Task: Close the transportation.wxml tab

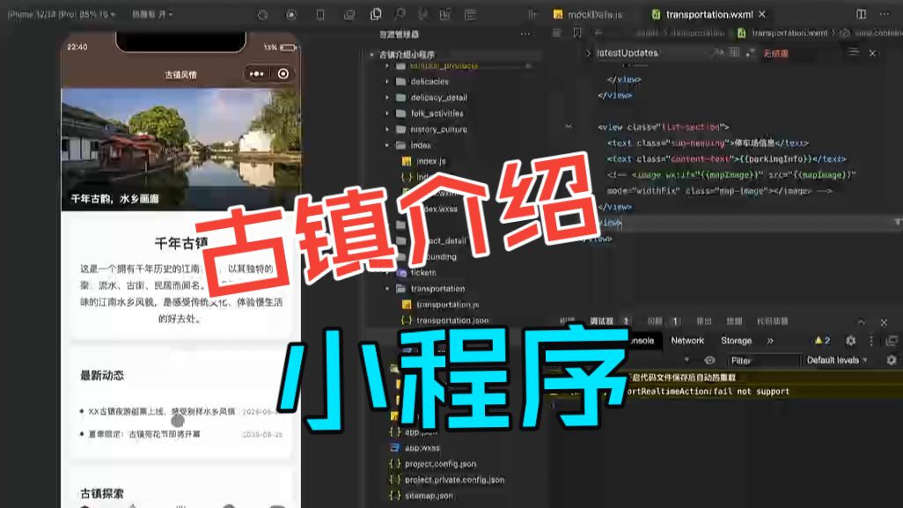Action: click(762, 14)
